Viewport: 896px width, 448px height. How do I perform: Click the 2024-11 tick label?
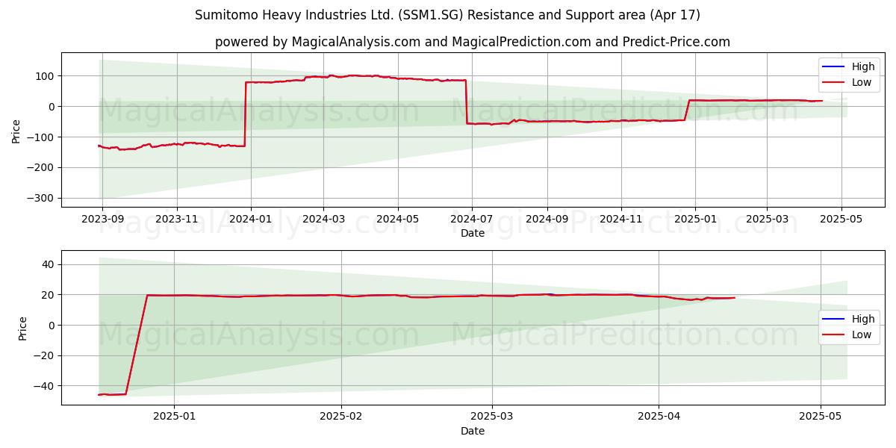click(621, 220)
